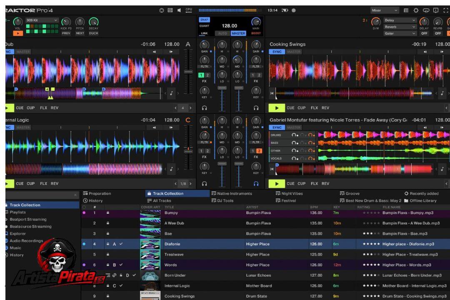Click Diafonie cover art thumbnail

point(150,244)
